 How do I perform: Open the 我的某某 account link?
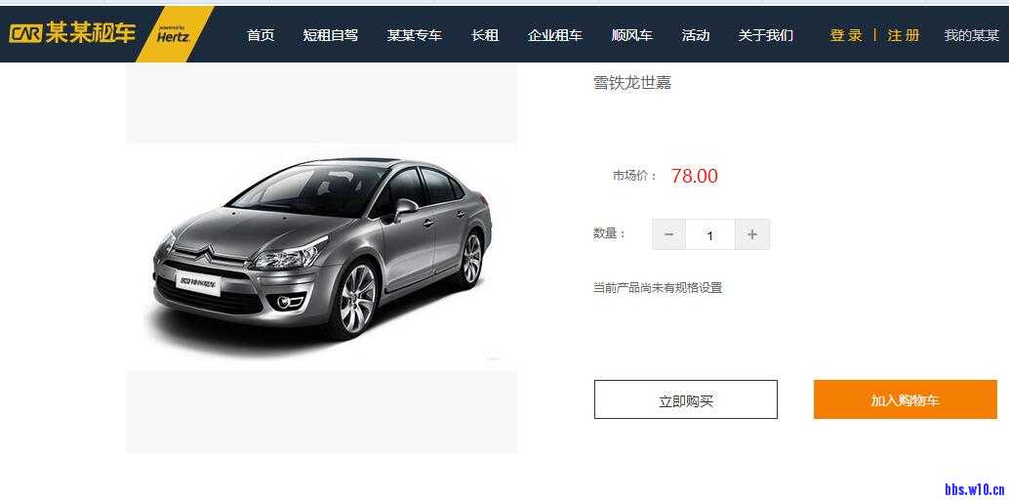point(972,35)
